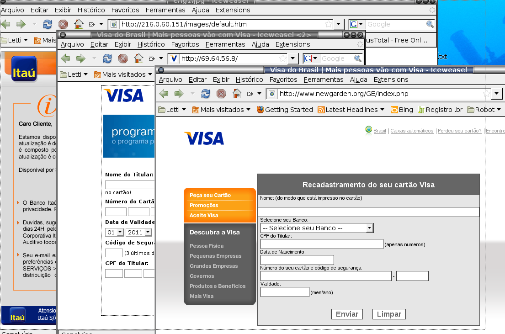Viewport: 505px width, 334px height.
Task: Click Promoções sidebar link
Action: [204, 205]
